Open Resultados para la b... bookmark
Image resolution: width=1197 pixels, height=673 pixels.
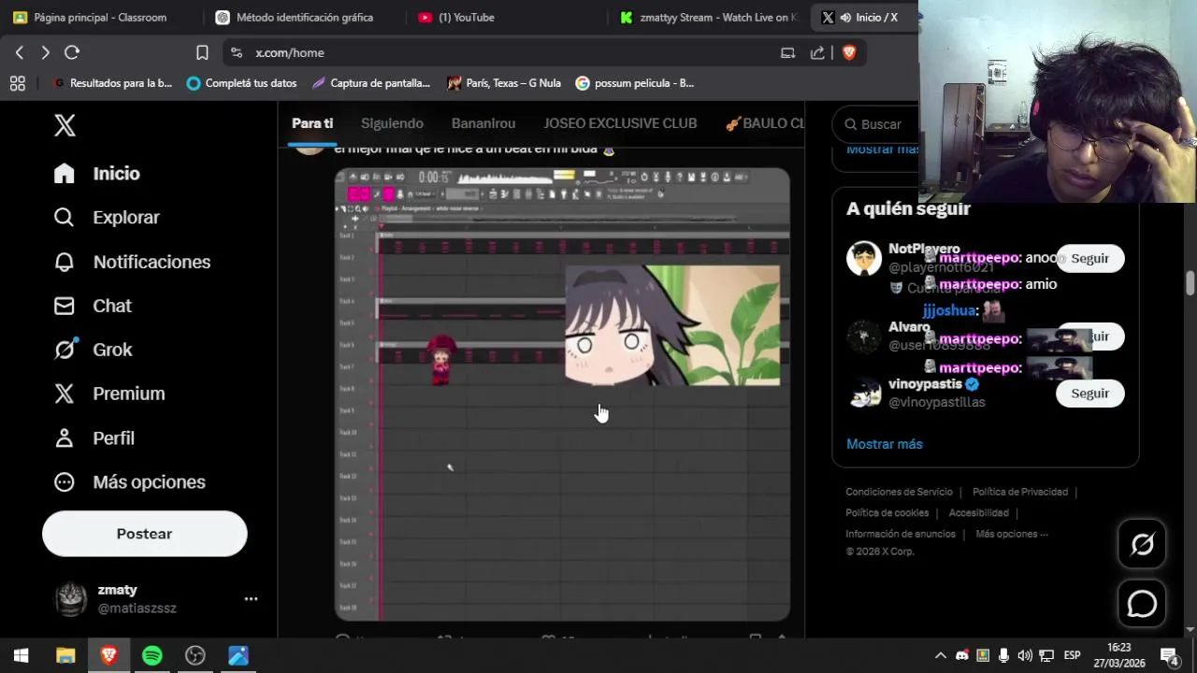(x=111, y=83)
